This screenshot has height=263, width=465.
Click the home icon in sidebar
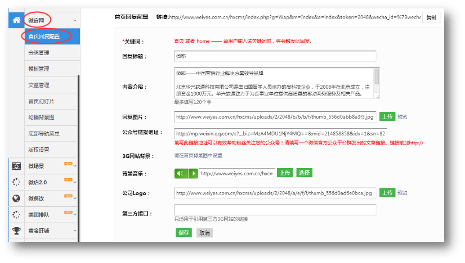point(16,20)
